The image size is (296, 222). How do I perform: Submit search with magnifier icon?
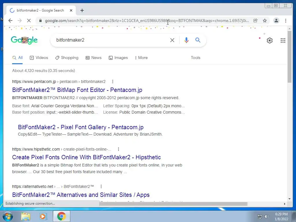[198, 40]
